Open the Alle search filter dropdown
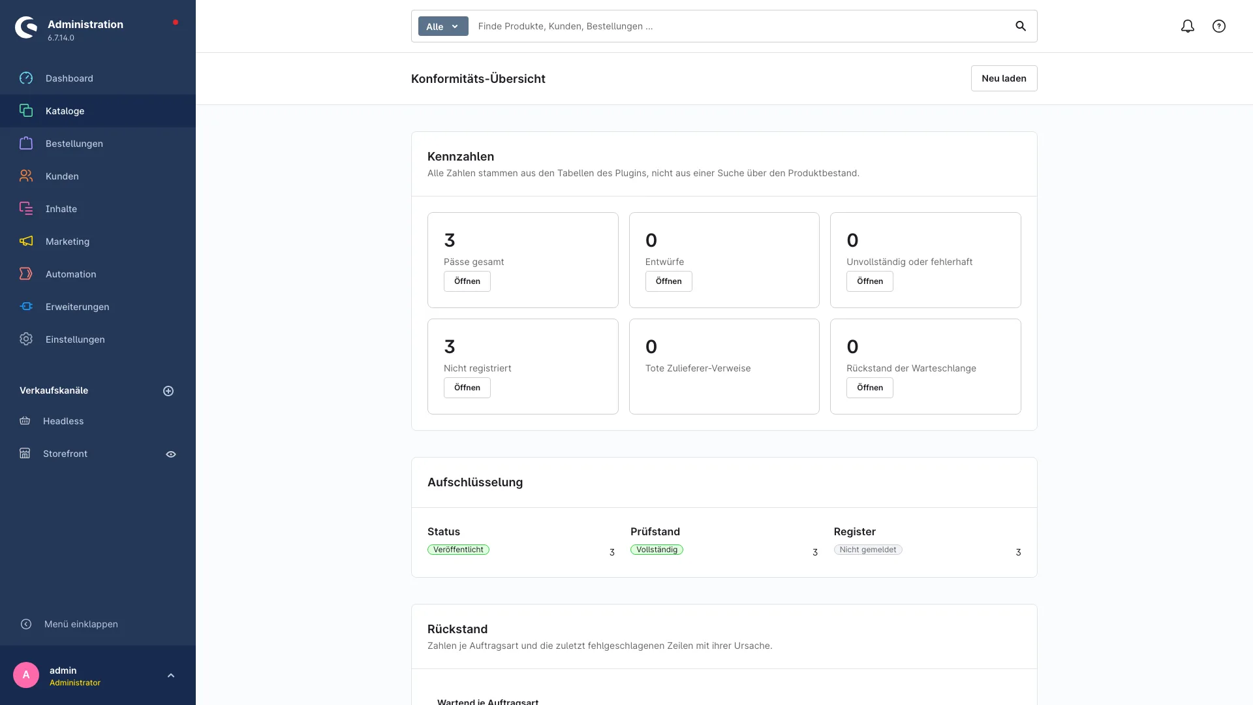The height and width of the screenshot is (705, 1253). click(x=443, y=26)
